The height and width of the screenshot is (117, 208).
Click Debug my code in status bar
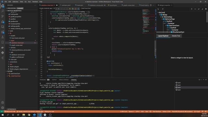pos(49,111)
